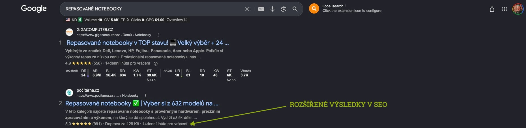Screen dimensions: 526x128
Task: Open the Google account profile picture
Action: (518, 9)
